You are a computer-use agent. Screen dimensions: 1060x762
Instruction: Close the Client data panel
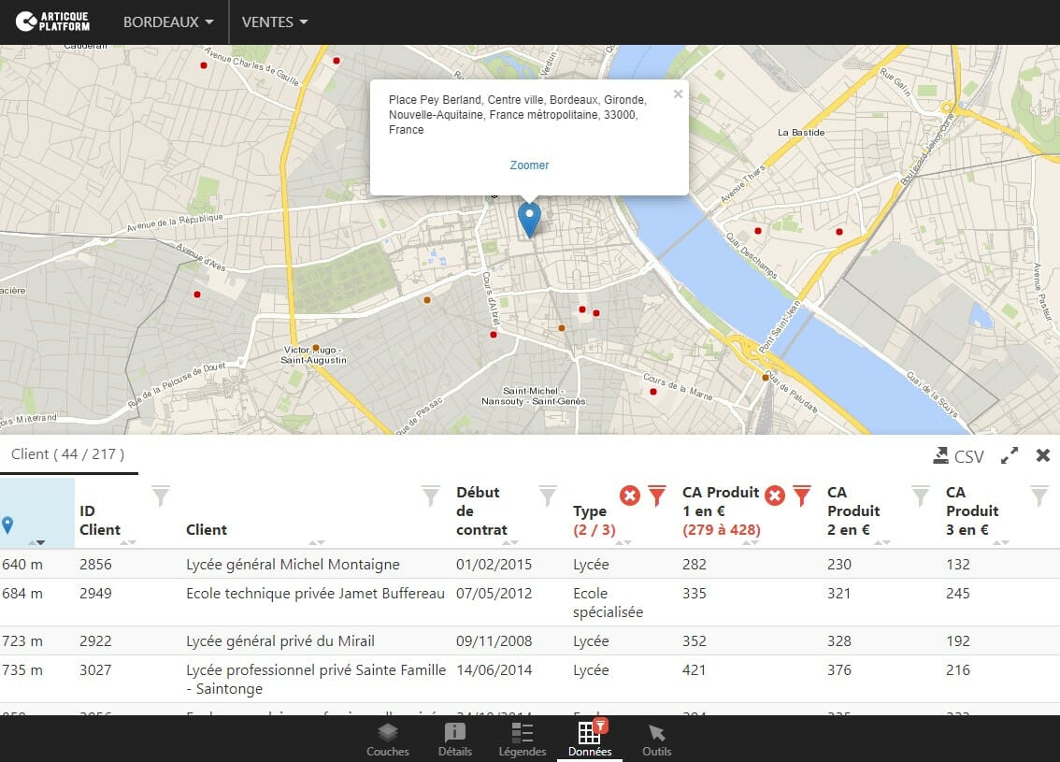pyautogui.click(x=1043, y=455)
